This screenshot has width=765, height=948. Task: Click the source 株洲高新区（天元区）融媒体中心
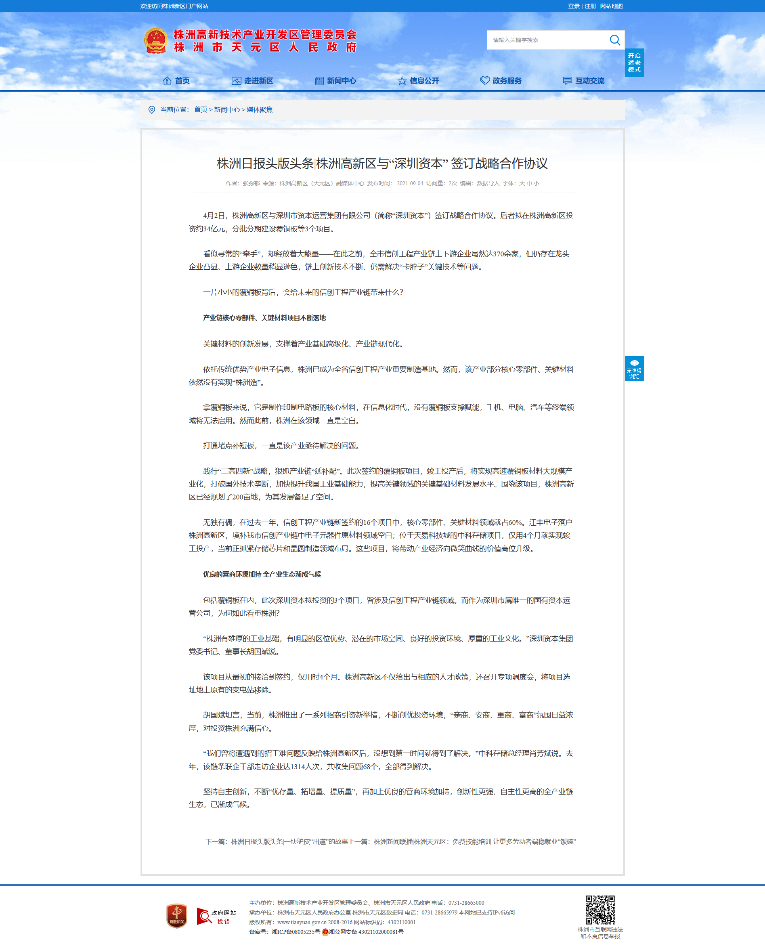click(x=322, y=183)
